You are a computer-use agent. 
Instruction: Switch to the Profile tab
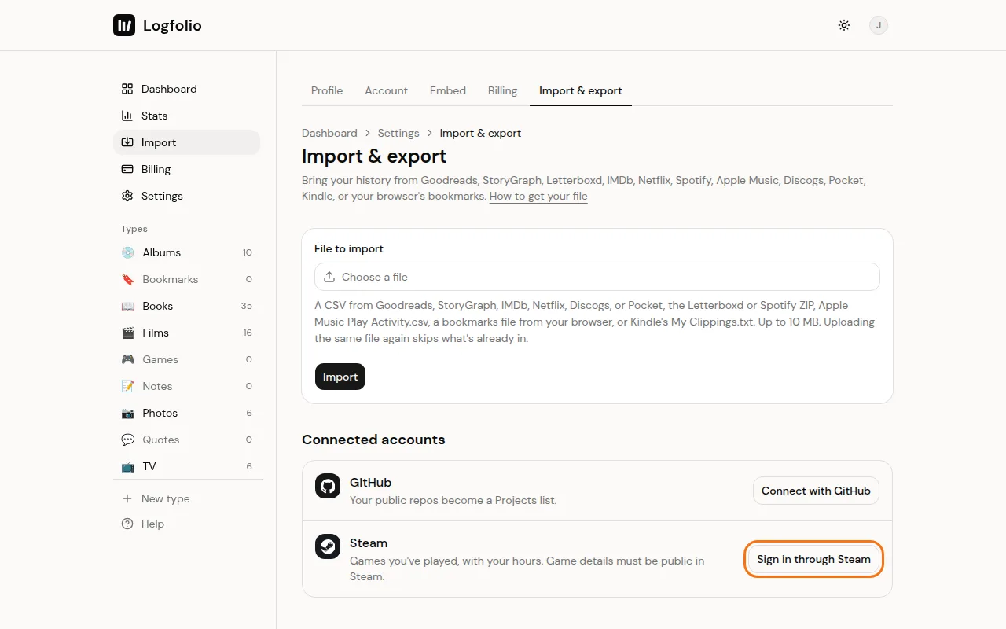pos(327,90)
